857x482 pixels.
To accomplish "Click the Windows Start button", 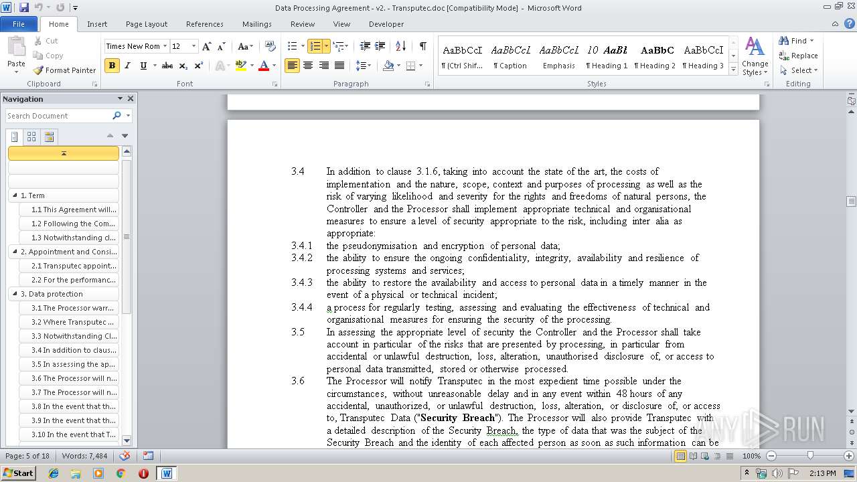I will (x=19, y=473).
